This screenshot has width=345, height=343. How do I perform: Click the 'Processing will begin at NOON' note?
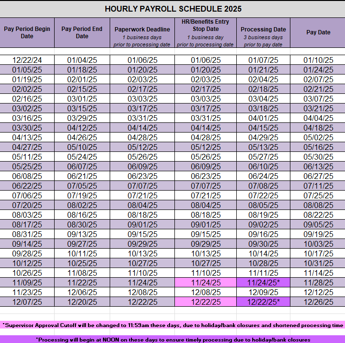(172, 340)
